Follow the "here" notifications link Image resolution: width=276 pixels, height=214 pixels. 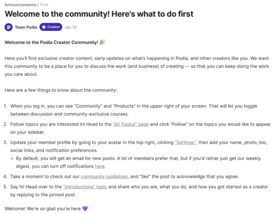(100, 166)
